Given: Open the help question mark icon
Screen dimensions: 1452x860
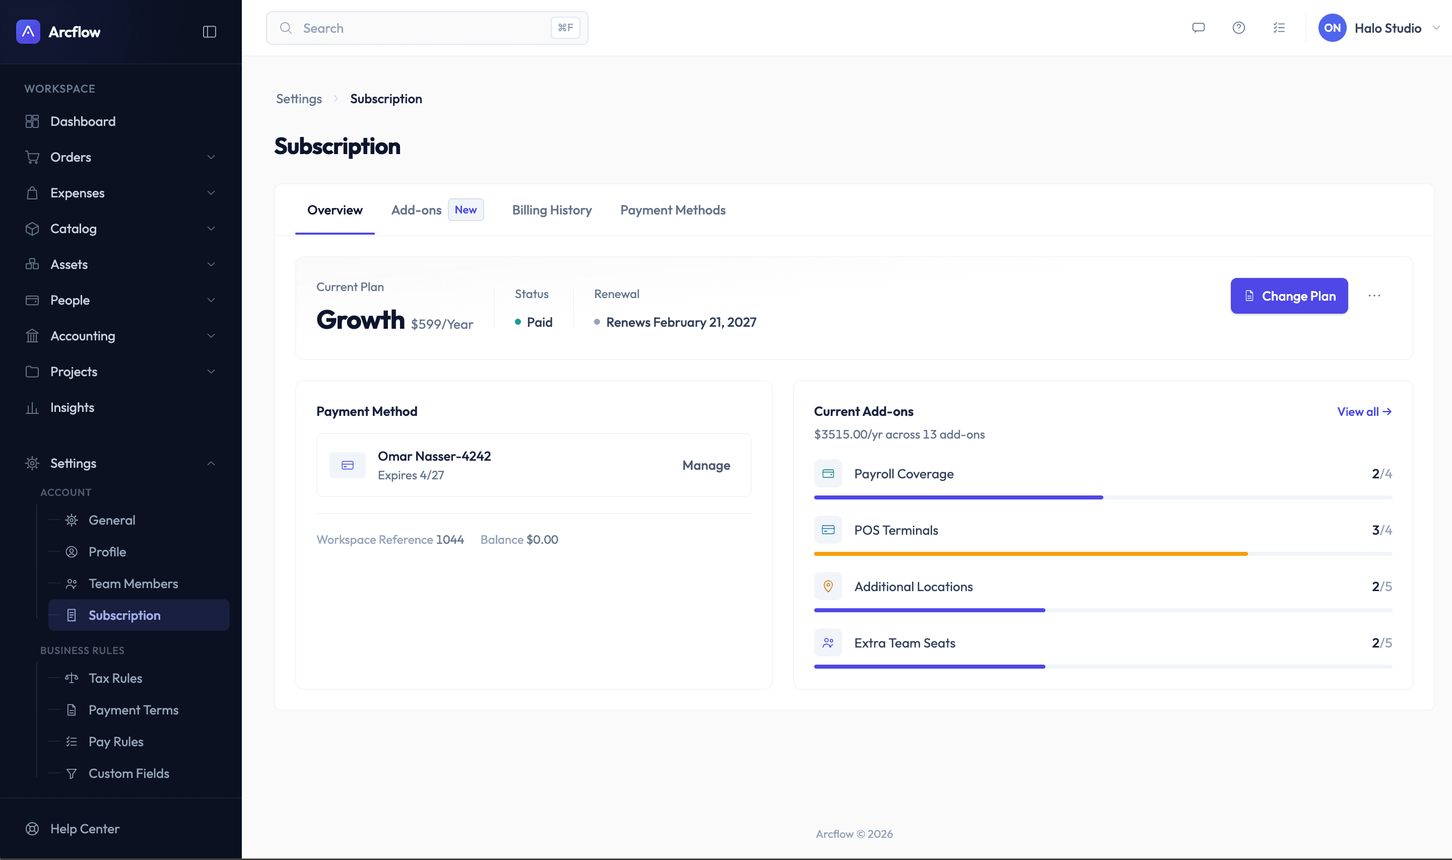Looking at the screenshot, I should [1238, 28].
